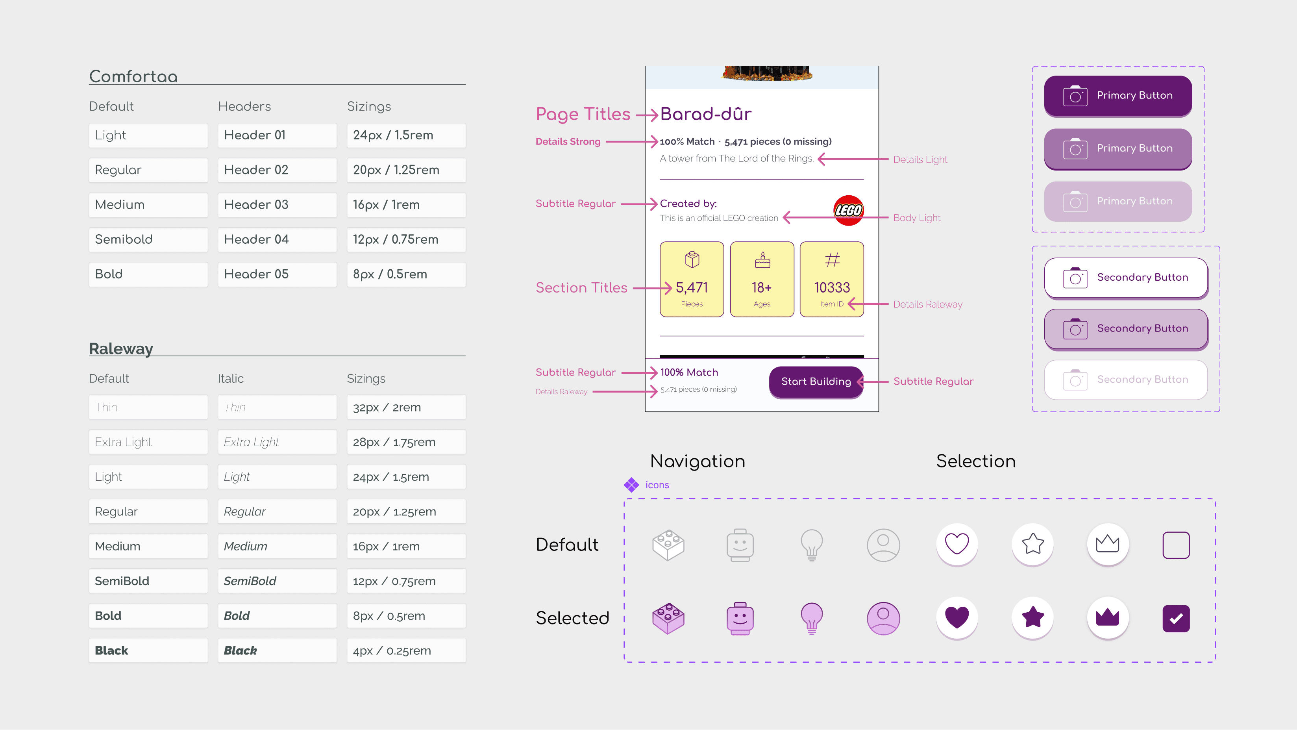Click the white Secondary Button
The height and width of the screenshot is (730, 1297).
click(1126, 278)
